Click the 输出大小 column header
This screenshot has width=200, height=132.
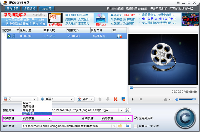(79, 30)
